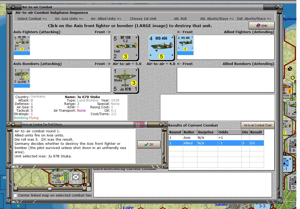This screenshot has width=300, height=209.
Task: Click the 'Unit selected was: Ju 87B Stuka.' line
Action: pyautogui.click(x=43, y=156)
